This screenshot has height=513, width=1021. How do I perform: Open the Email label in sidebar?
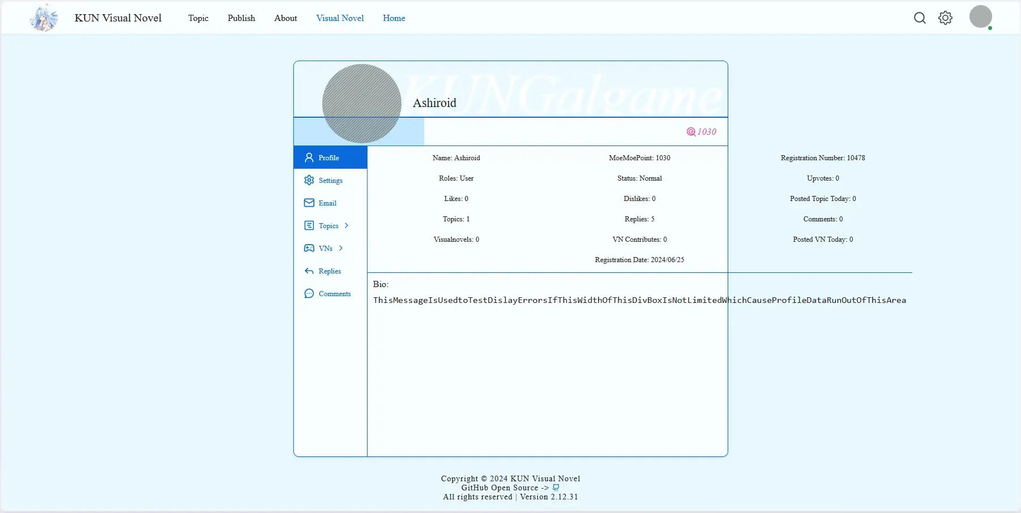(327, 203)
